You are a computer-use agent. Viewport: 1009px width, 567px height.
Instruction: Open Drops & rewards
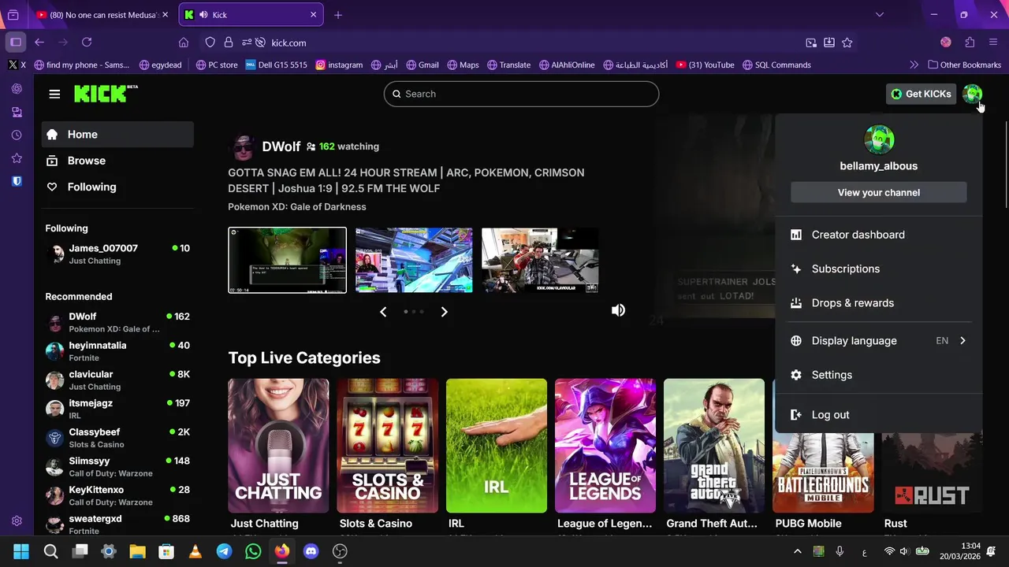tap(878, 303)
